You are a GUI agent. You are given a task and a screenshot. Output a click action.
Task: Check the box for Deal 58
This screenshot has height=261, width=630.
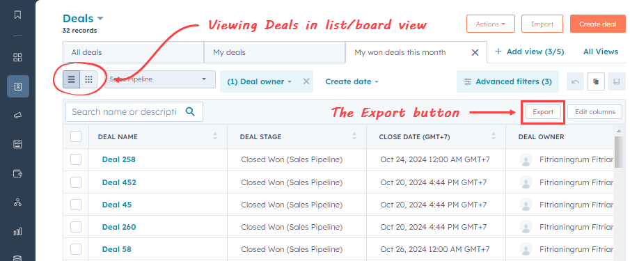tap(76, 249)
